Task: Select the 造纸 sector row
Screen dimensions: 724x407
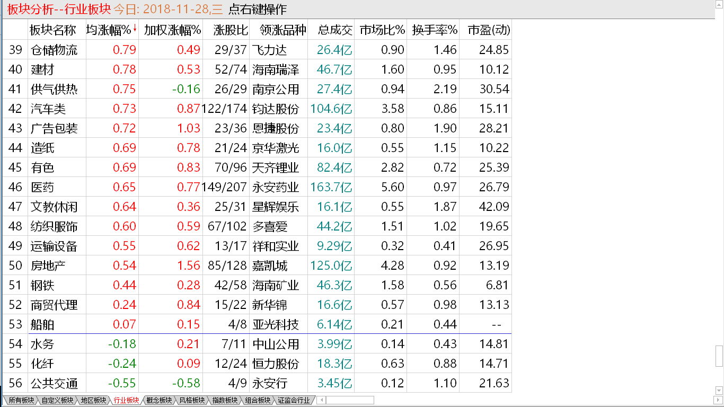Action: (257, 148)
